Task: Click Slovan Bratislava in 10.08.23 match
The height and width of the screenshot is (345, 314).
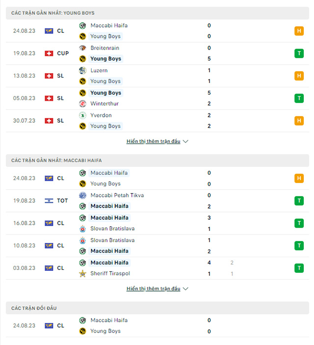Action: pyautogui.click(x=112, y=240)
